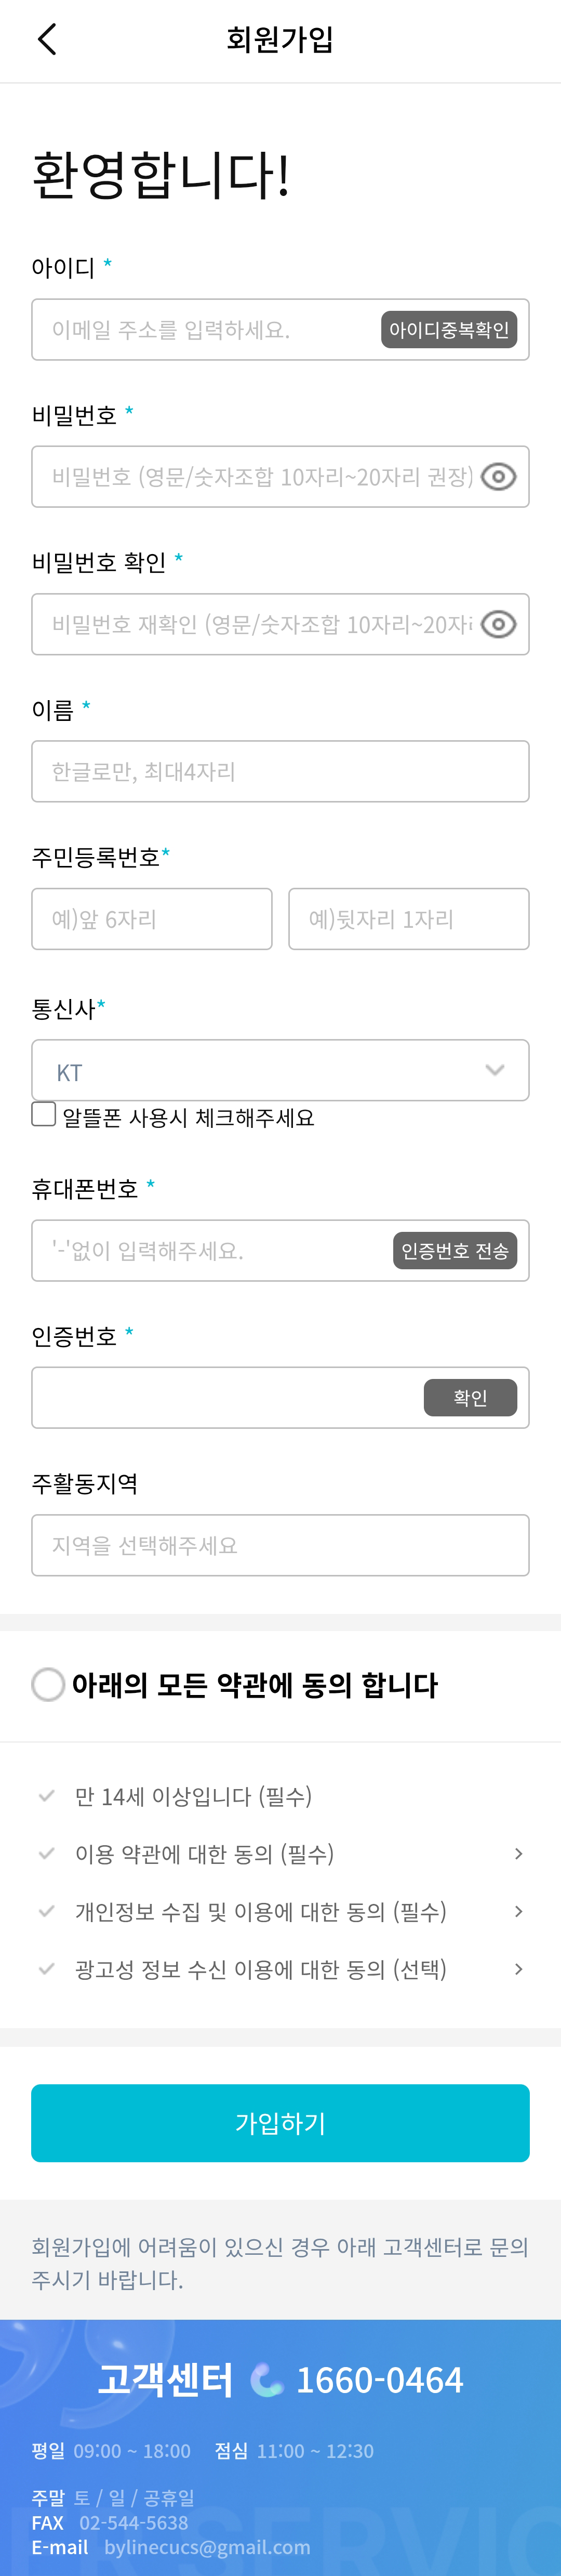The height and width of the screenshot is (2576, 561).
Task: Click the 이름 input field
Action: (x=280, y=771)
